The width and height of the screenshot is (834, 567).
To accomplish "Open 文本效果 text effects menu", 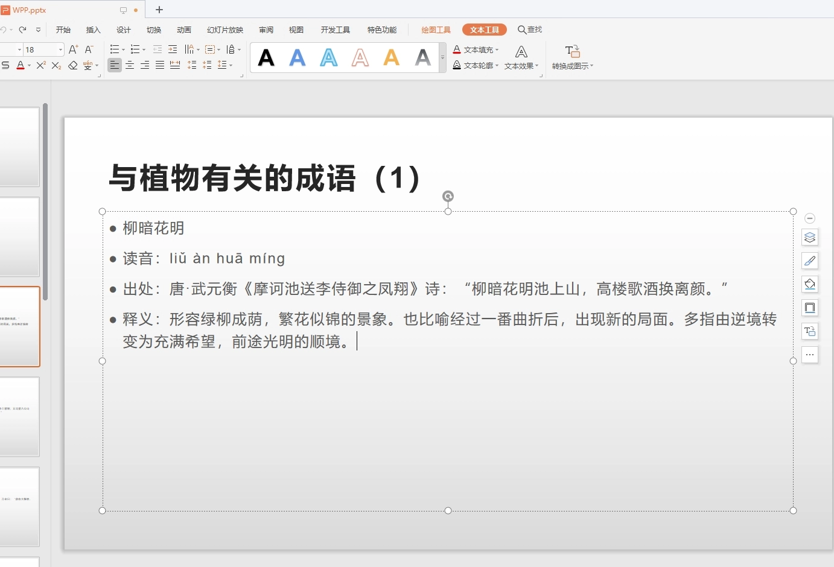I will 521,58.
